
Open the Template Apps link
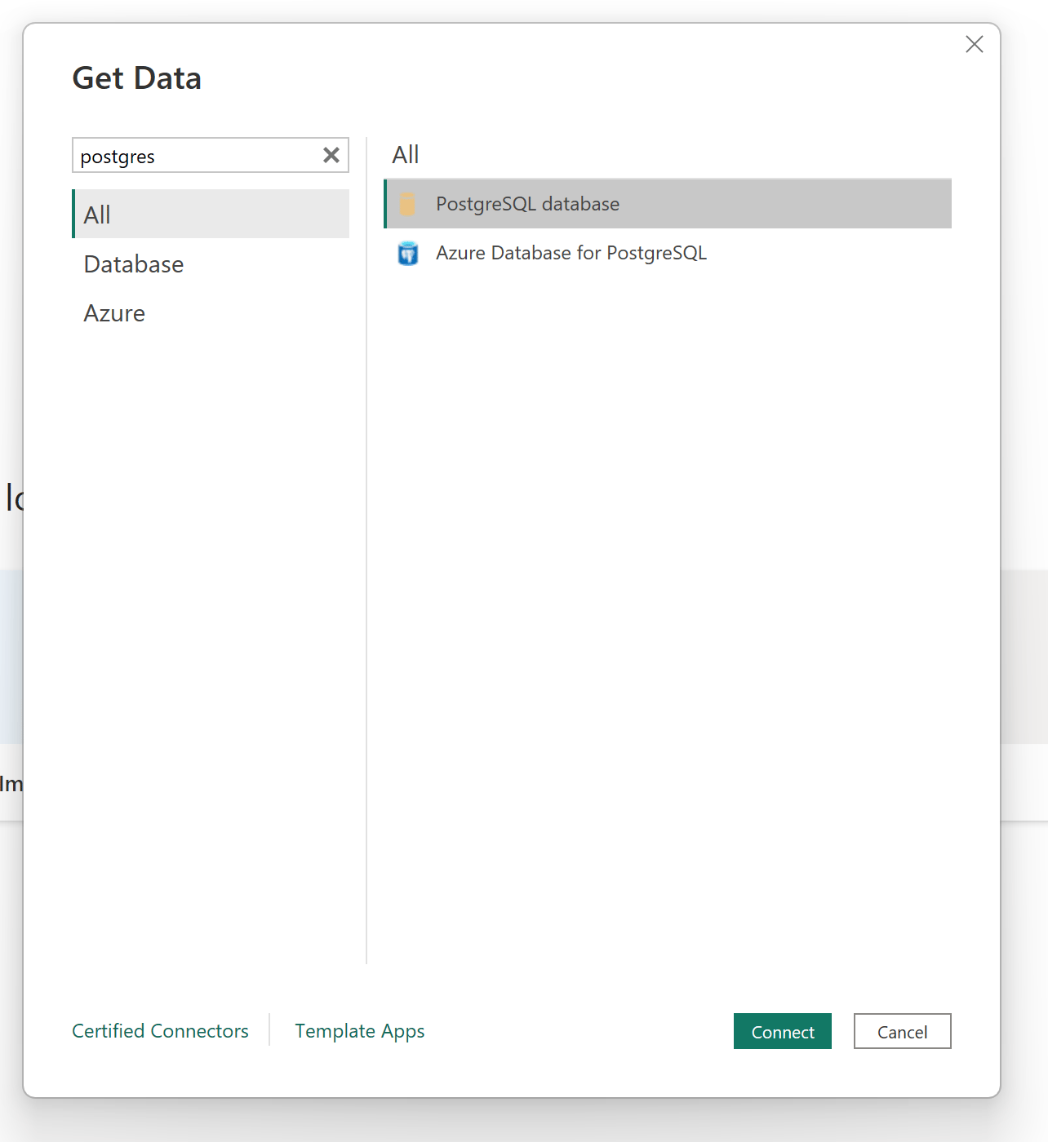coord(360,1031)
